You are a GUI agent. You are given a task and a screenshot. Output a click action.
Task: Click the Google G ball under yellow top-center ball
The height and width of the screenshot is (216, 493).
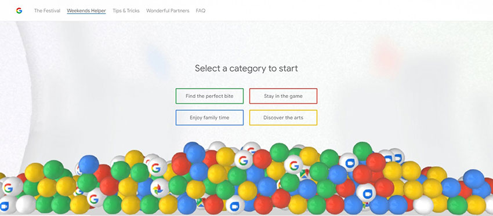click(244, 160)
